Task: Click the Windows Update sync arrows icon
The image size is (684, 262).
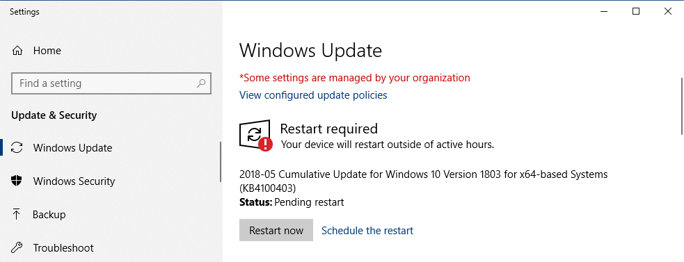Action: coord(17,148)
